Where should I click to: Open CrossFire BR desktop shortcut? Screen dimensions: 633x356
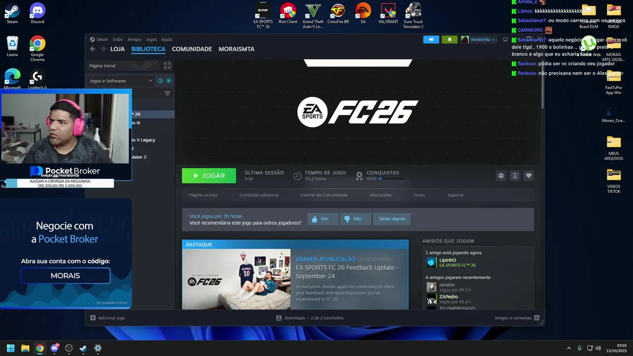coord(338,13)
